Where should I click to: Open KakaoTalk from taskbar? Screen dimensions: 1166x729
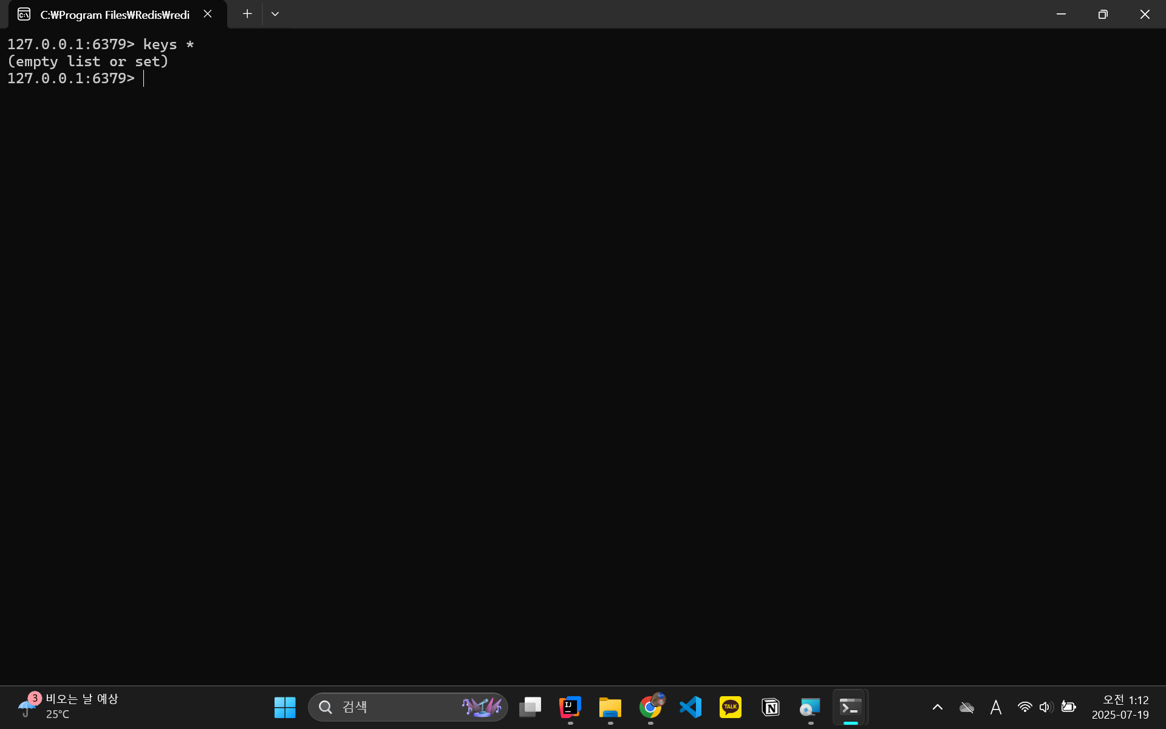click(x=731, y=707)
